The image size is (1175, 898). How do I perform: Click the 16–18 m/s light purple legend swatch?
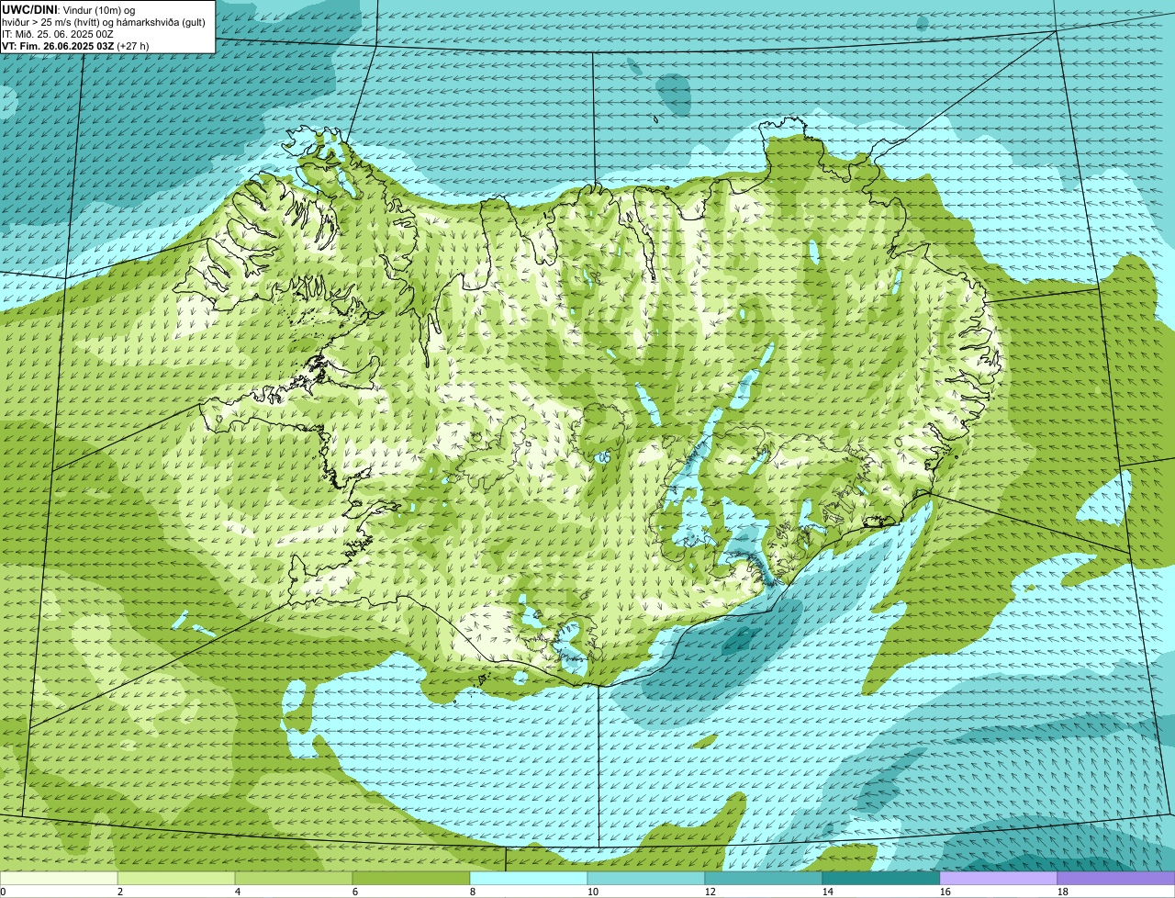pos(999,879)
